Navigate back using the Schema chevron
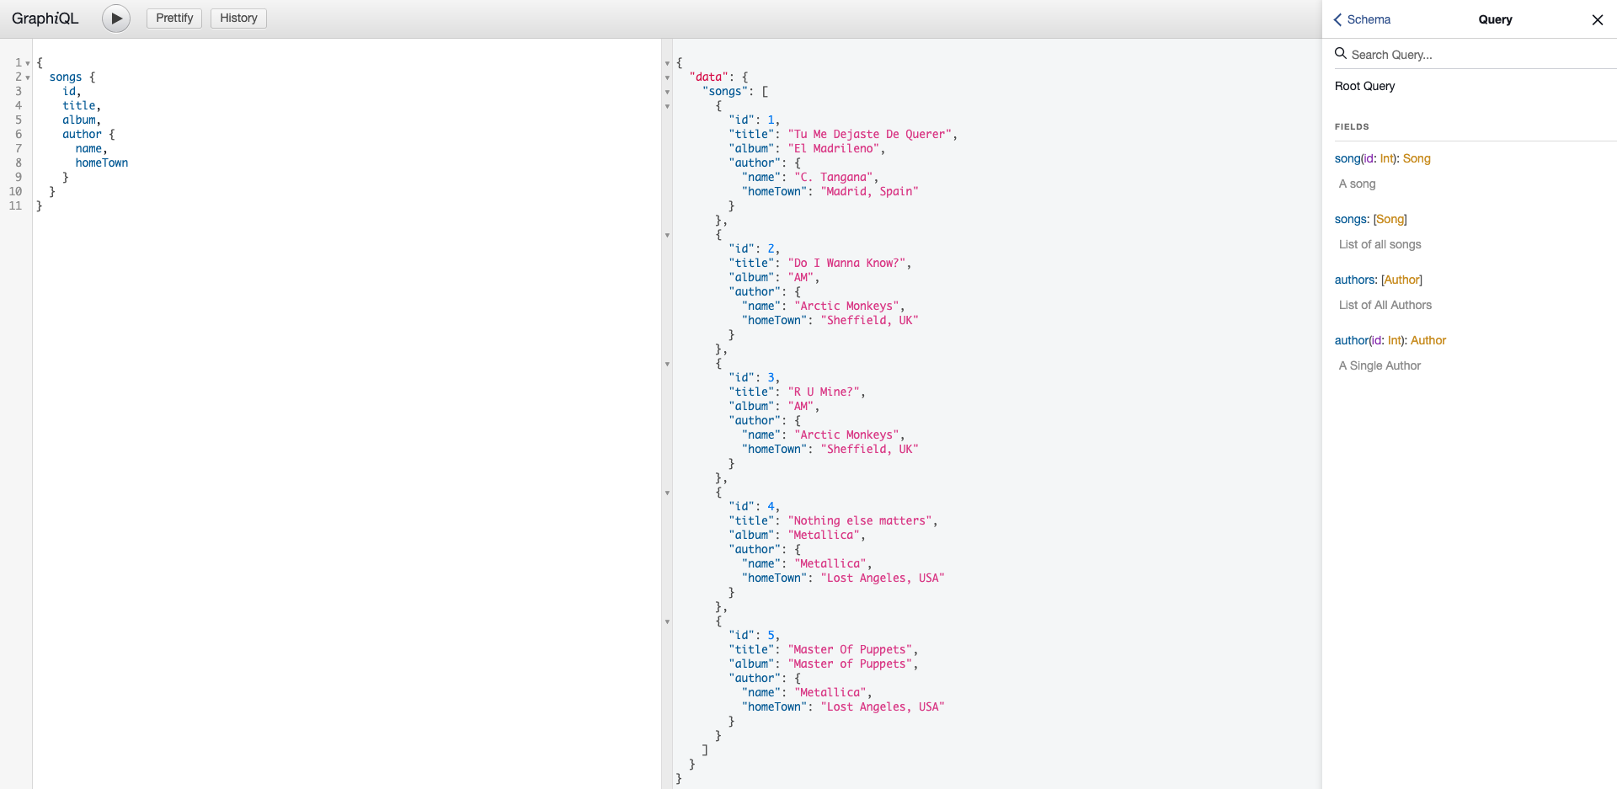Image resolution: width=1617 pixels, height=789 pixels. (1337, 19)
